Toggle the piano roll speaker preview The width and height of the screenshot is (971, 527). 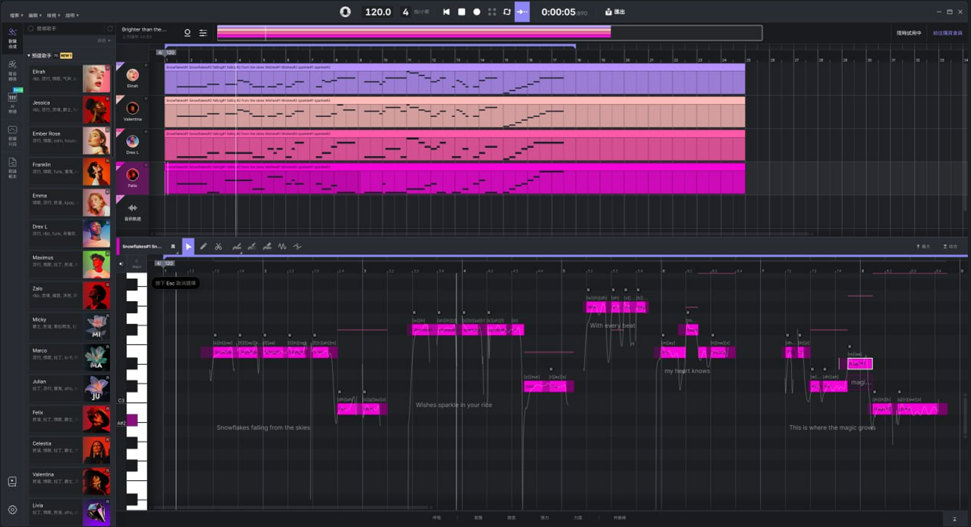[121, 264]
